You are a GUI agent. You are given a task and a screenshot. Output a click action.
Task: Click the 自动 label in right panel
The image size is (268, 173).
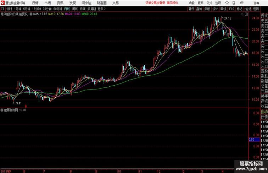coord(264,112)
